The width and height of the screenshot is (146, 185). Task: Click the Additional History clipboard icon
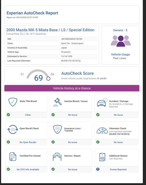click(102, 157)
